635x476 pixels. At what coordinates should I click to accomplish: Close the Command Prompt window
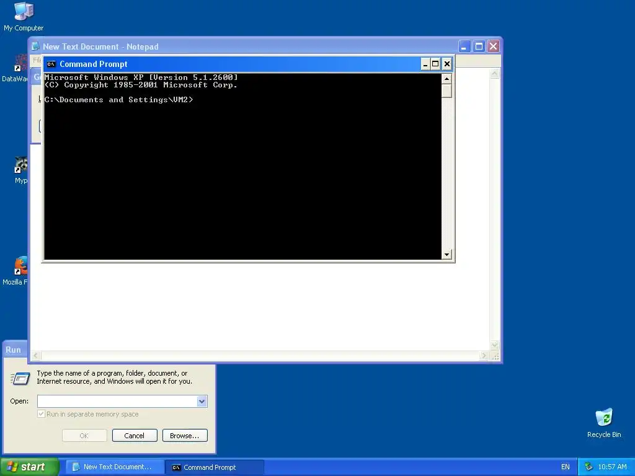coord(446,64)
